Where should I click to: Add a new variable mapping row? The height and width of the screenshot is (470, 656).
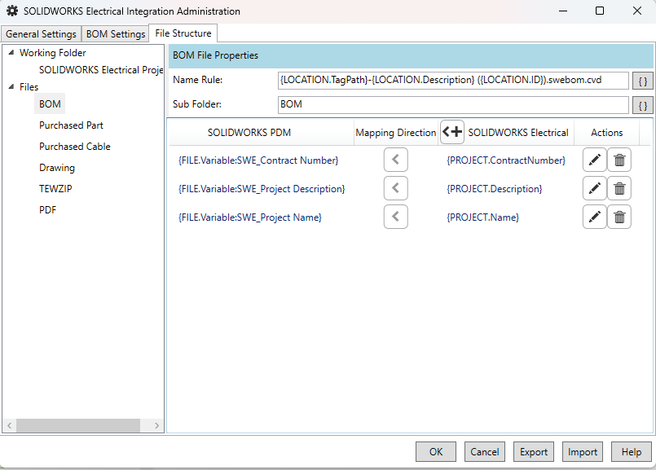tap(452, 132)
